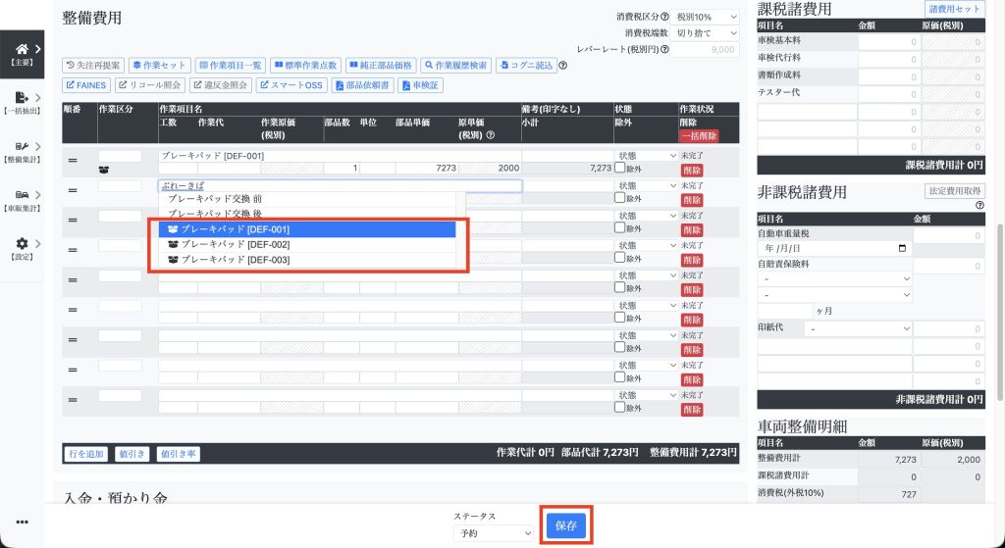Generate 部品依頼書 PDF button

(363, 85)
